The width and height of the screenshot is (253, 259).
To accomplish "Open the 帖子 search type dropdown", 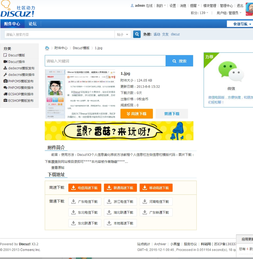I will coord(123,34).
